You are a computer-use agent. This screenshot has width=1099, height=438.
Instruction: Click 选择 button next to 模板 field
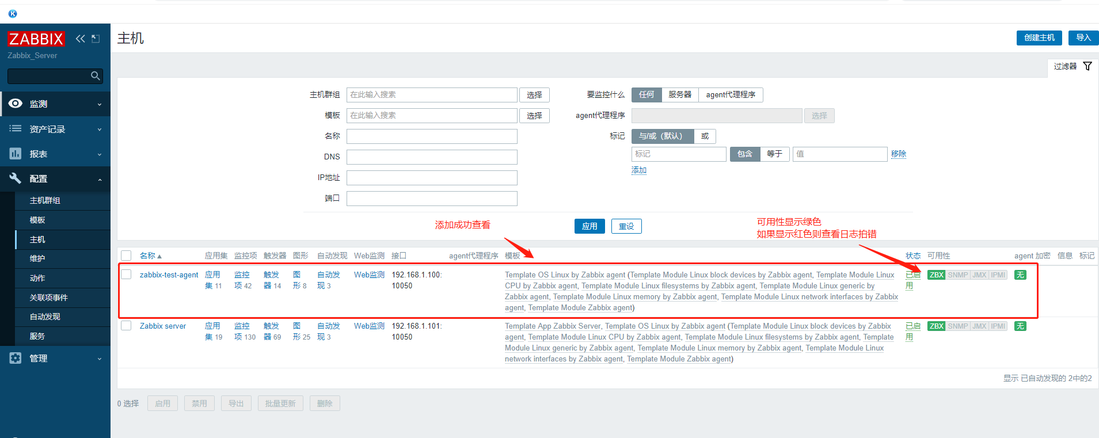pos(534,116)
